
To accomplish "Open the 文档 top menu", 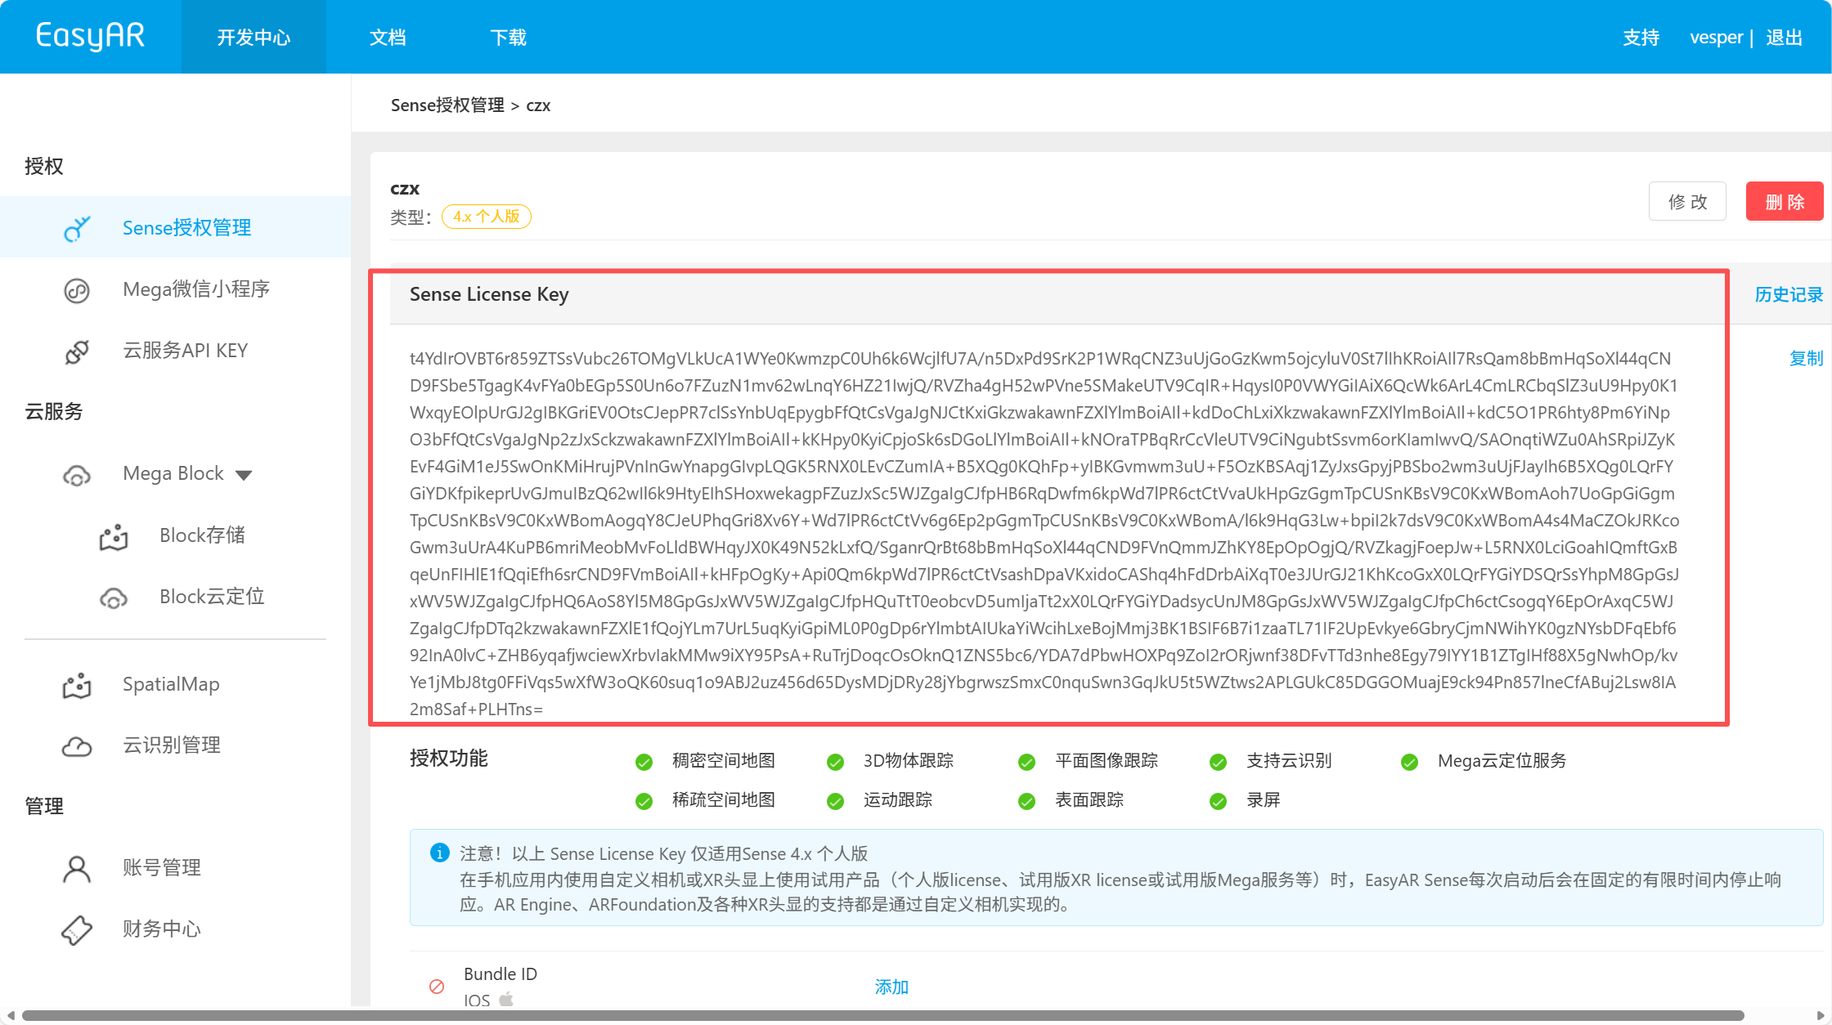I will [x=388, y=38].
